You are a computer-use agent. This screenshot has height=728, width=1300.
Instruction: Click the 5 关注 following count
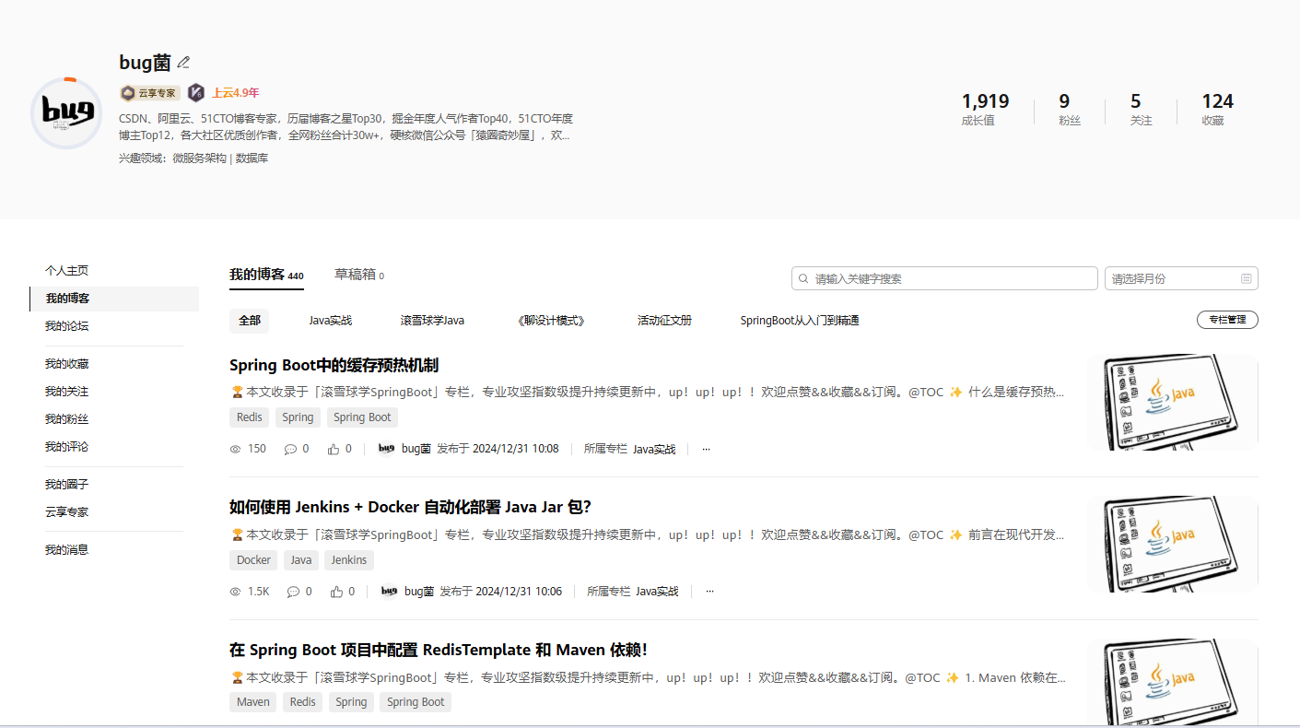(x=1141, y=109)
